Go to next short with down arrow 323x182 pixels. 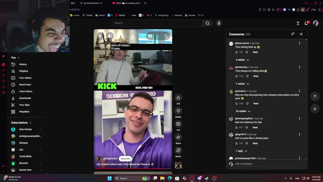click(315, 109)
